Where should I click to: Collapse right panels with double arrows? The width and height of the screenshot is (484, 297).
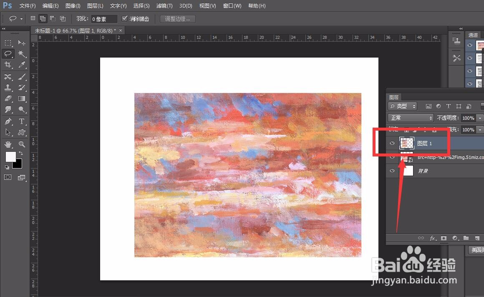click(461, 29)
